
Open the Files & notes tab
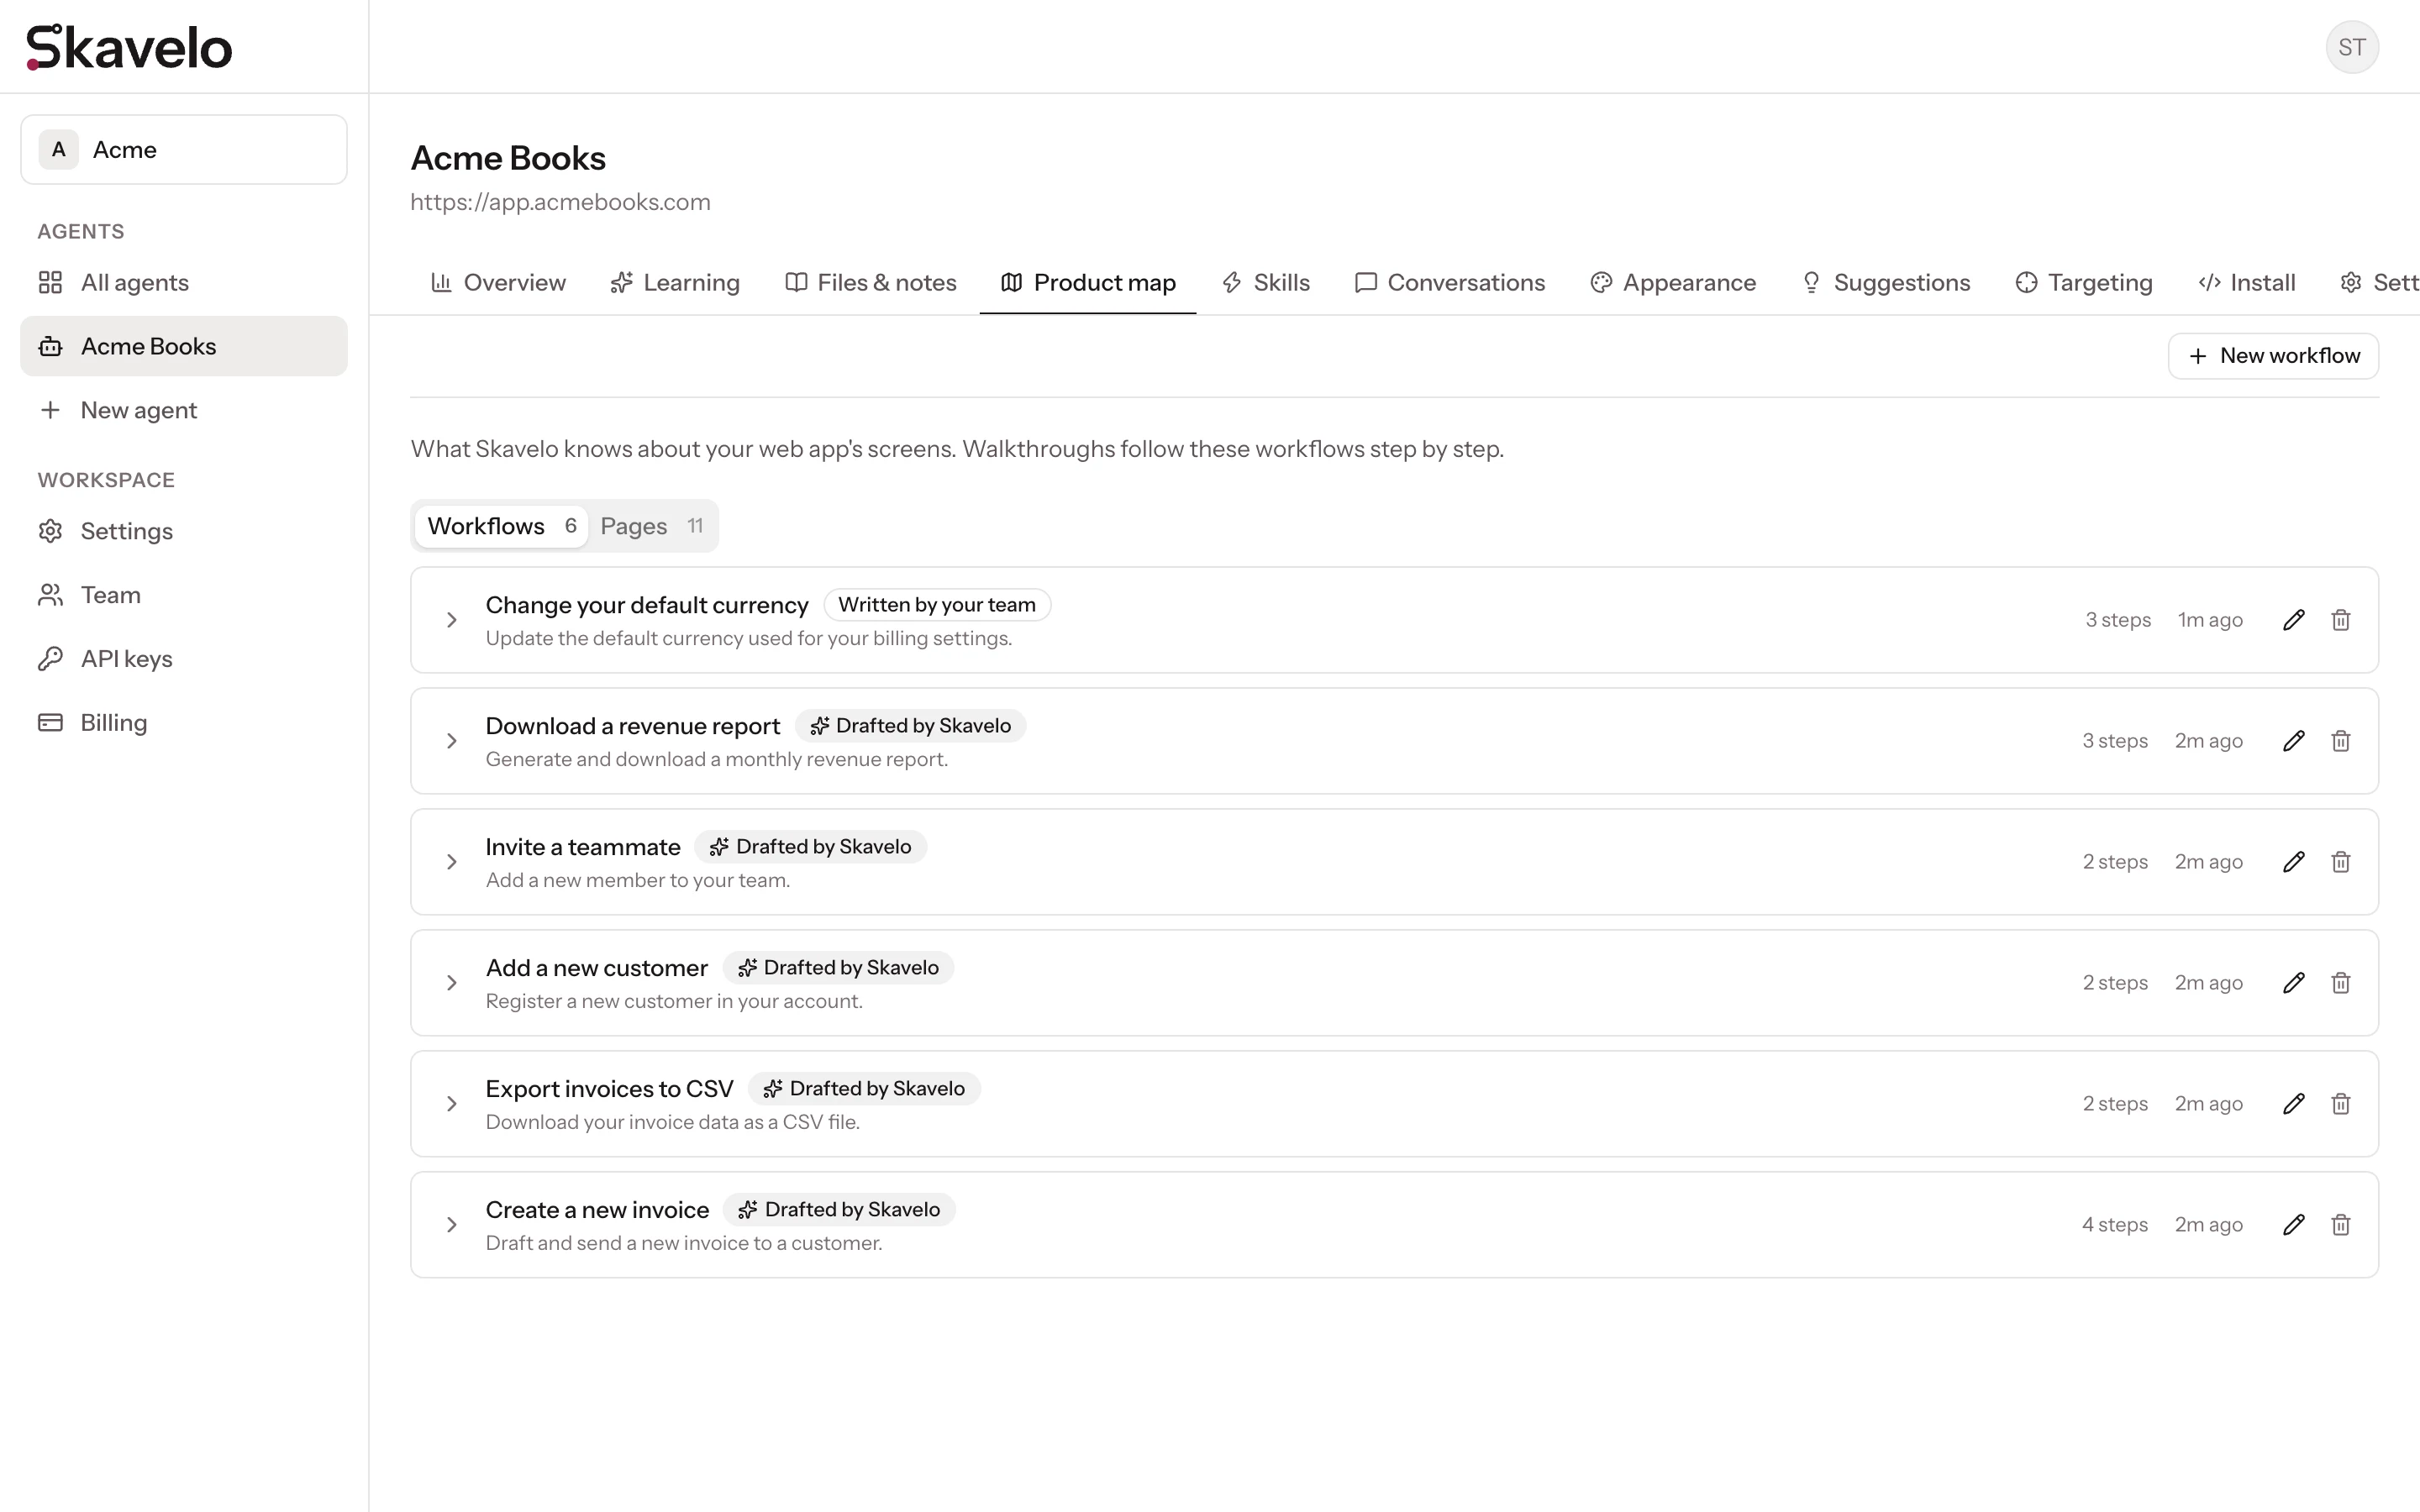[871, 283]
